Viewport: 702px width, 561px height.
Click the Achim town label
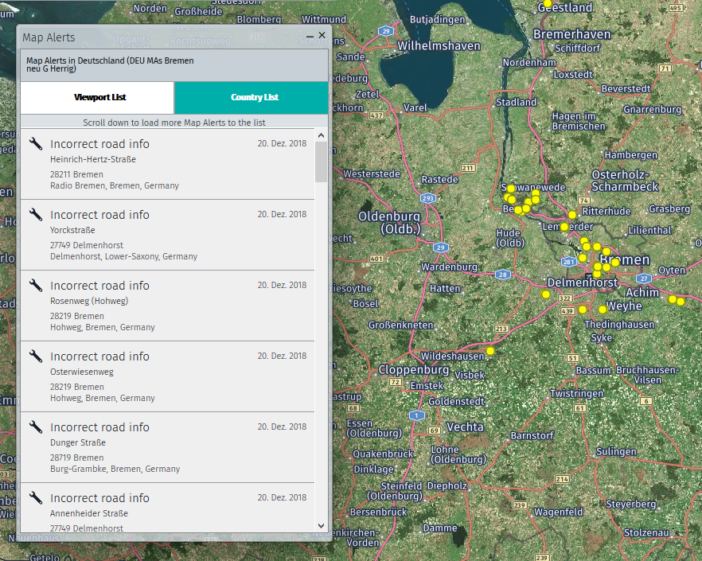click(642, 292)
